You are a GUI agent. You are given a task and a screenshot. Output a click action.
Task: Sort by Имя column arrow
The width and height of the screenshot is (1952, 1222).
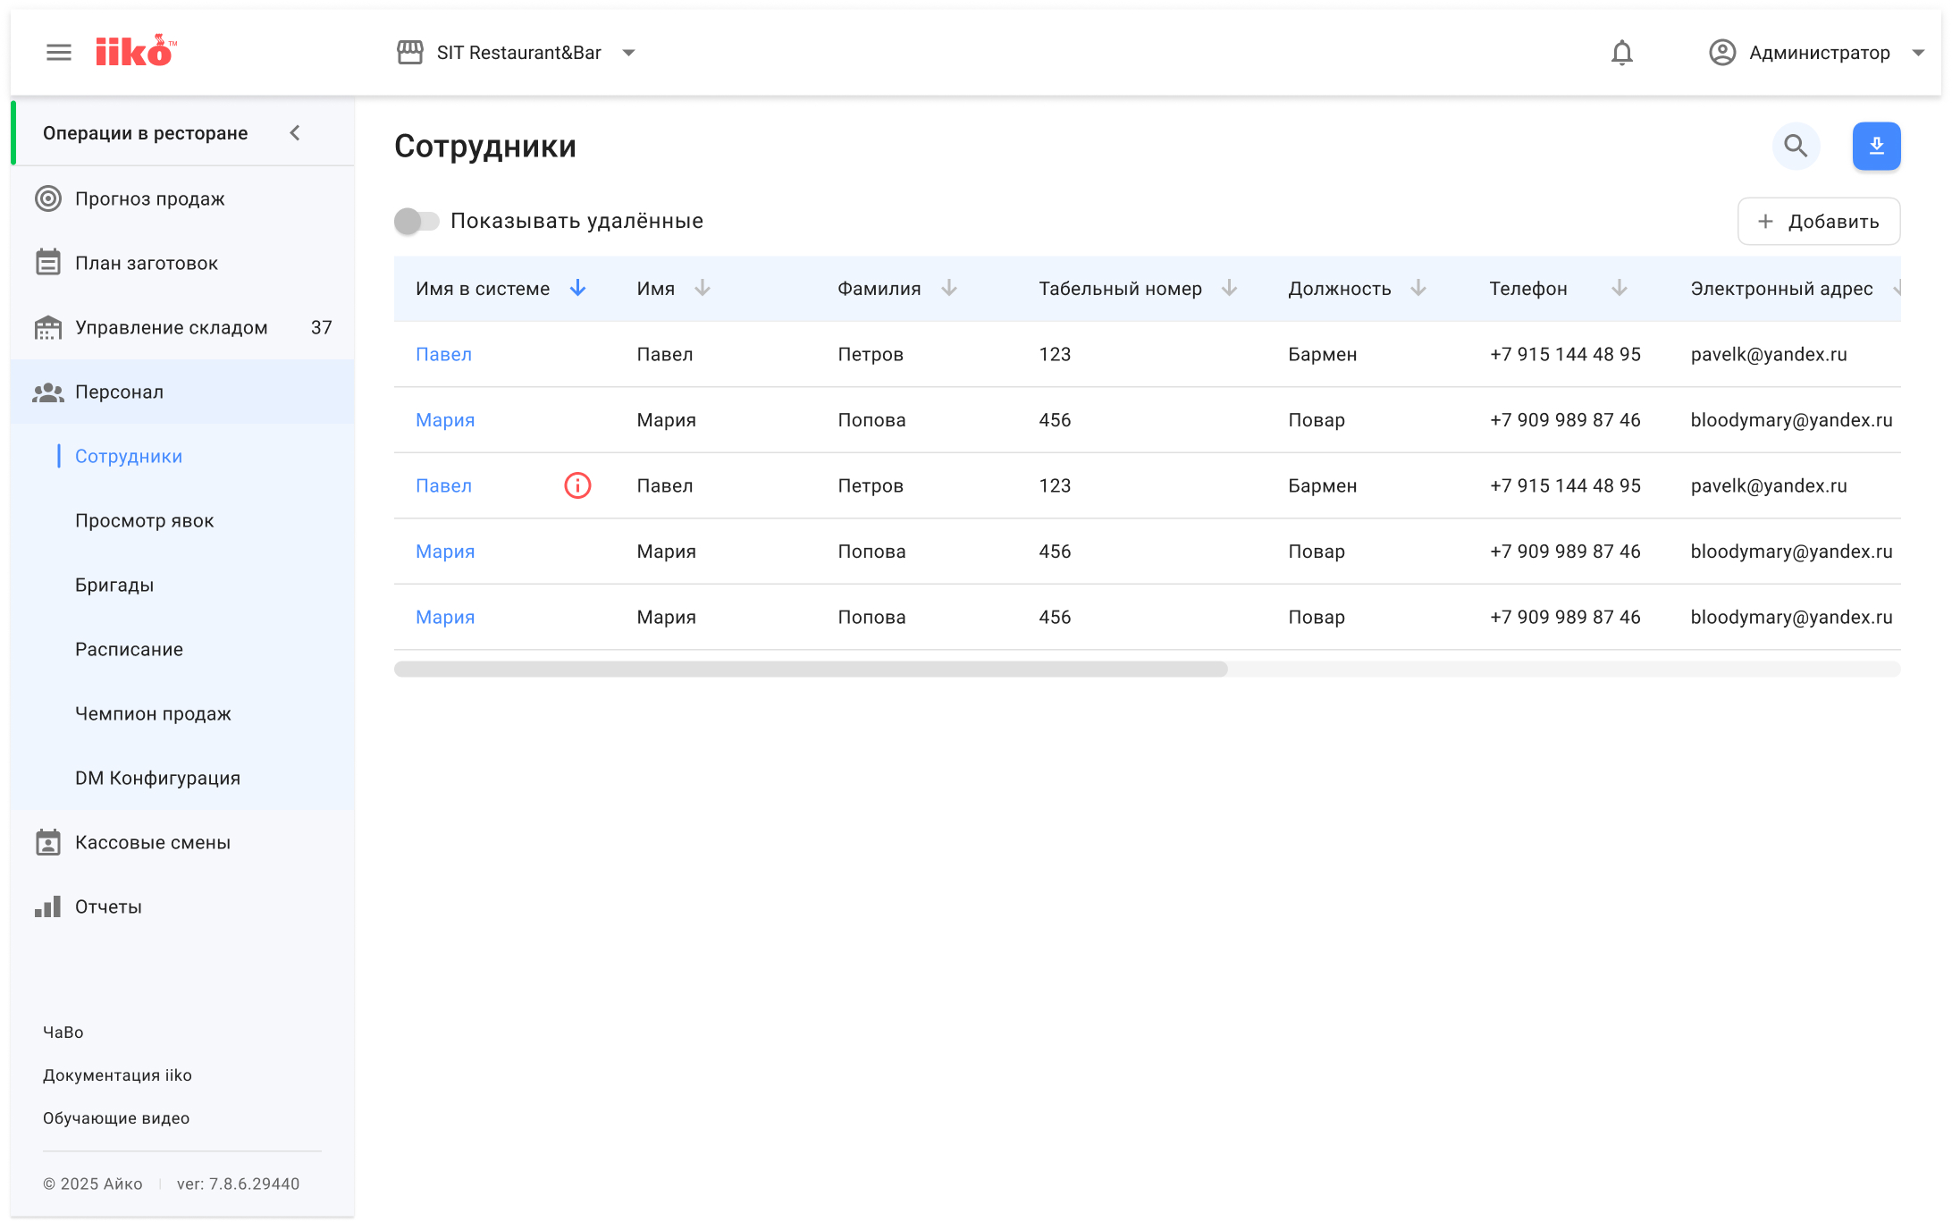703,288
